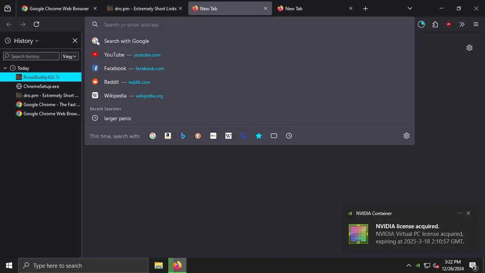Open BonziBuddy432.7z history entry

click(x=41, y=77)
